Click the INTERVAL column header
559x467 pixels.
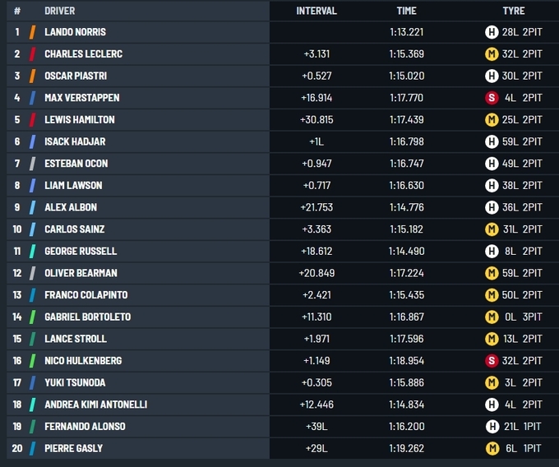[x=316, y=11]
